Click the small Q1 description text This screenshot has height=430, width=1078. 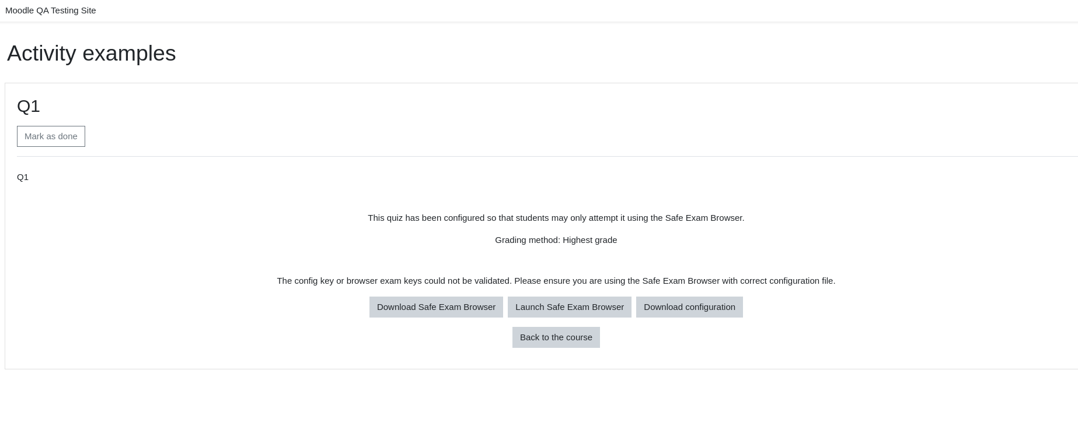point(23,177)
